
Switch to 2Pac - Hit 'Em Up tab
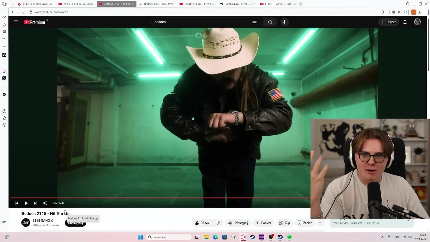pyautogui.click(x=76, y=4)
